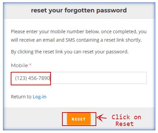The width and height of the screenshot is (158, 133).
Task: Open the Log-in link
Action: click(x=40, y=97)
